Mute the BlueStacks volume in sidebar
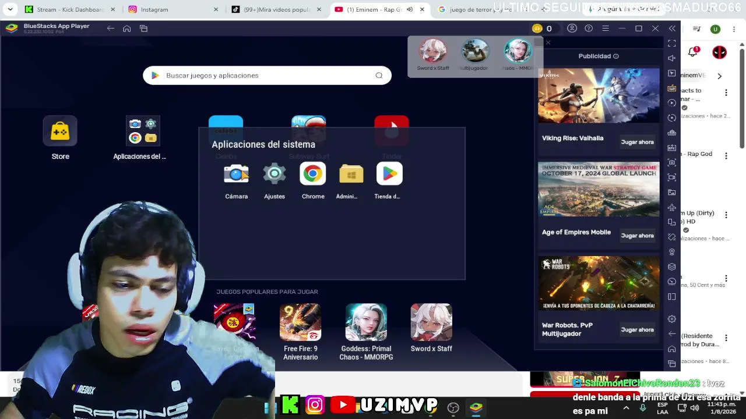The height and width of the screenshot is (419, 746). 672,58
